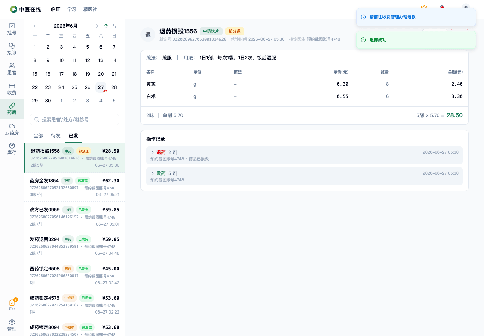Click the 部分退 status tag in header
Screen dimensions: 484x336
(234, 31)
